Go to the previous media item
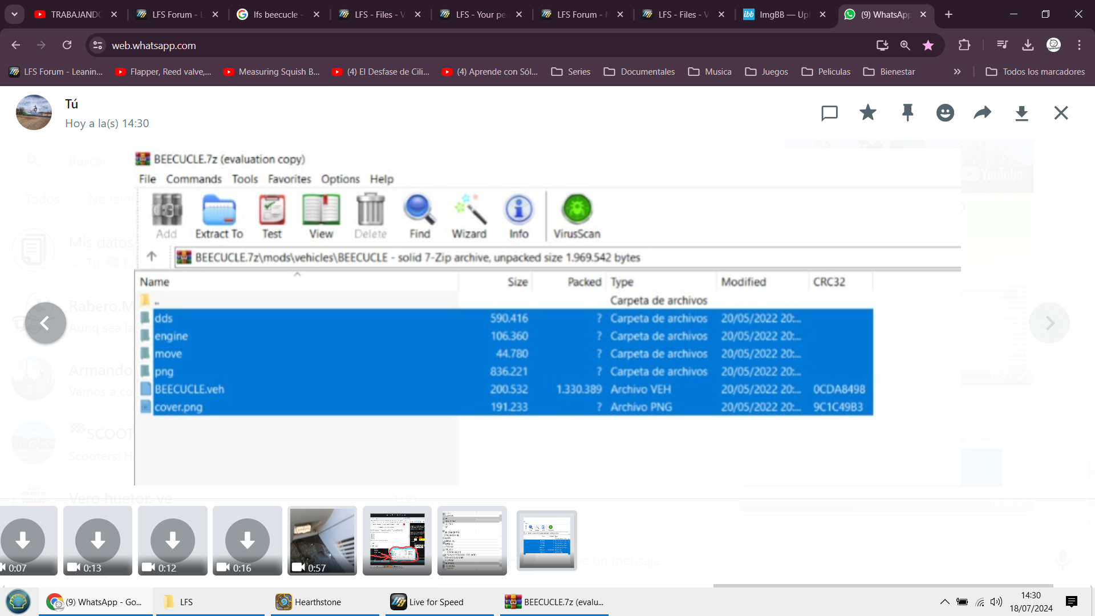The width and height of the screenshot is (1095, 616). 46,323
